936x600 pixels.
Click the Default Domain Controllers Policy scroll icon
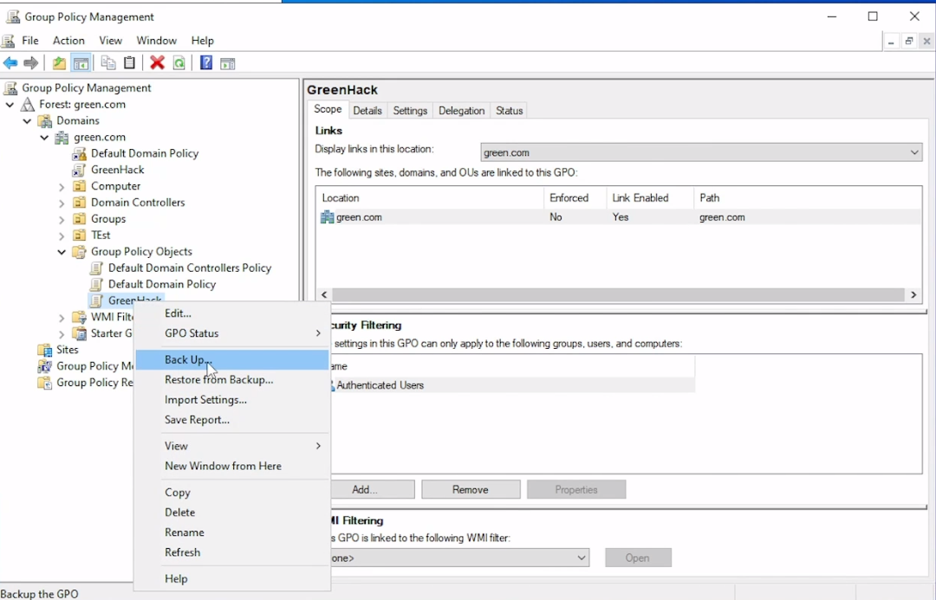click(96, 268)
